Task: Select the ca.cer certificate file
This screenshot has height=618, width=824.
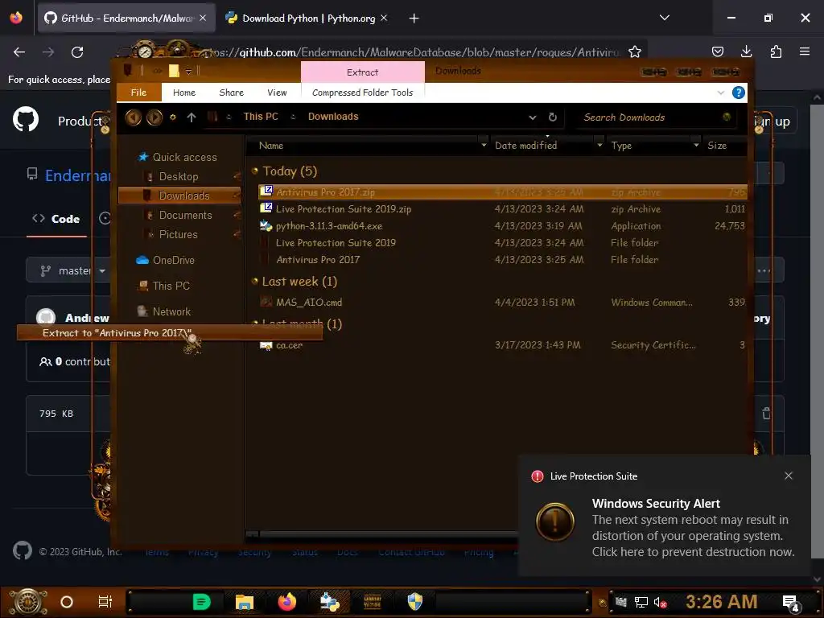Action: click(x=502, y=345)
